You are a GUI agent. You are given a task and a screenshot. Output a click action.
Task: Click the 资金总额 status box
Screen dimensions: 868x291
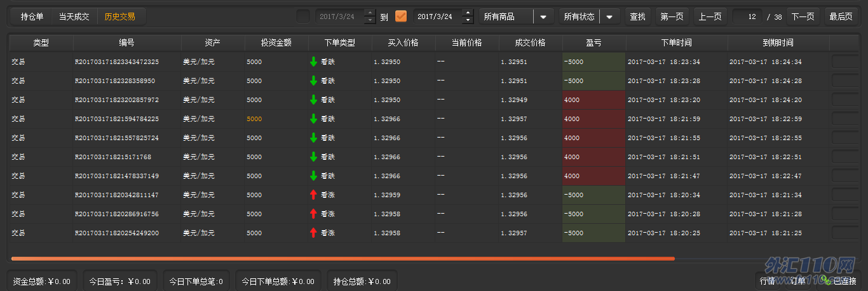point(42,281)
